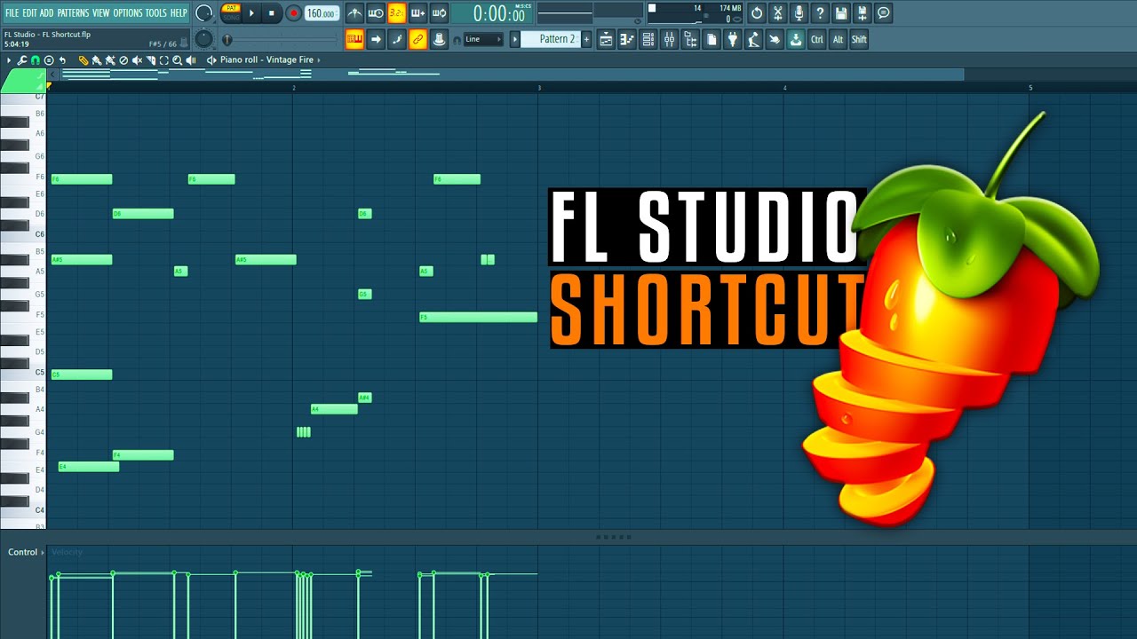Open the Line snap dropdown
1137x639 pixels.
click(483, 39)
